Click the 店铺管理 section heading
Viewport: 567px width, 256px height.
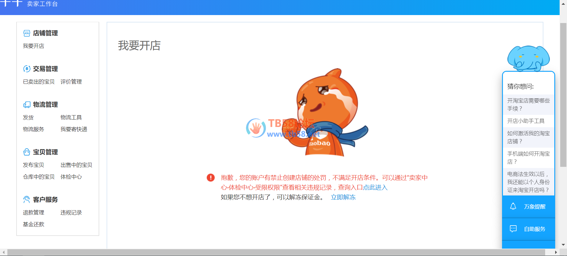click(x=45, y=33)
